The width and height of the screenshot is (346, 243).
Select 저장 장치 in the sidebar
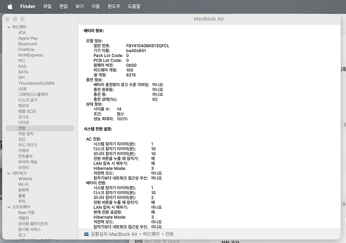[26, 134]
